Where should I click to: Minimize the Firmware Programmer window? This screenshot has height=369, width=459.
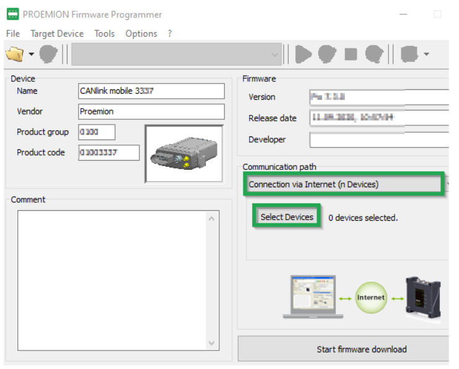[403, 14]
